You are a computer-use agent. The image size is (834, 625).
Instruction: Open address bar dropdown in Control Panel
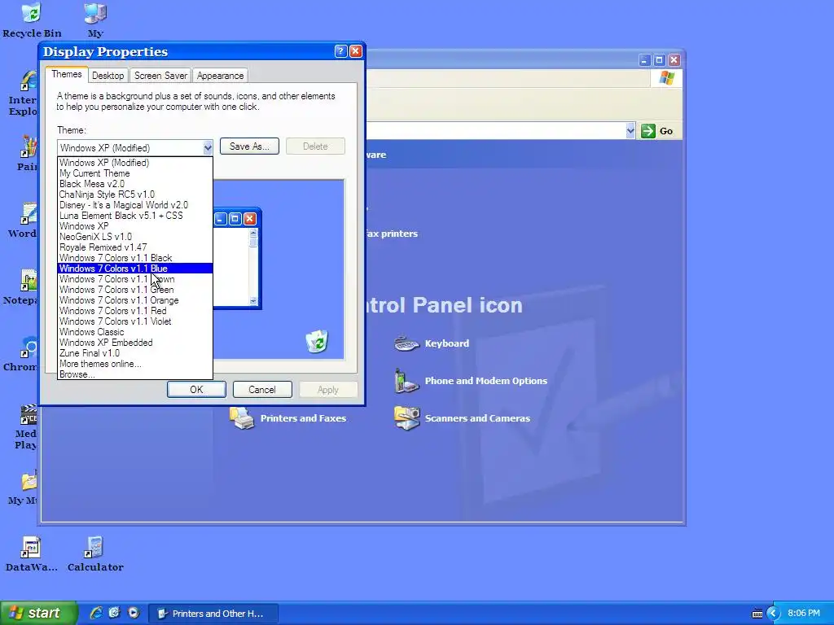[630, 131]
